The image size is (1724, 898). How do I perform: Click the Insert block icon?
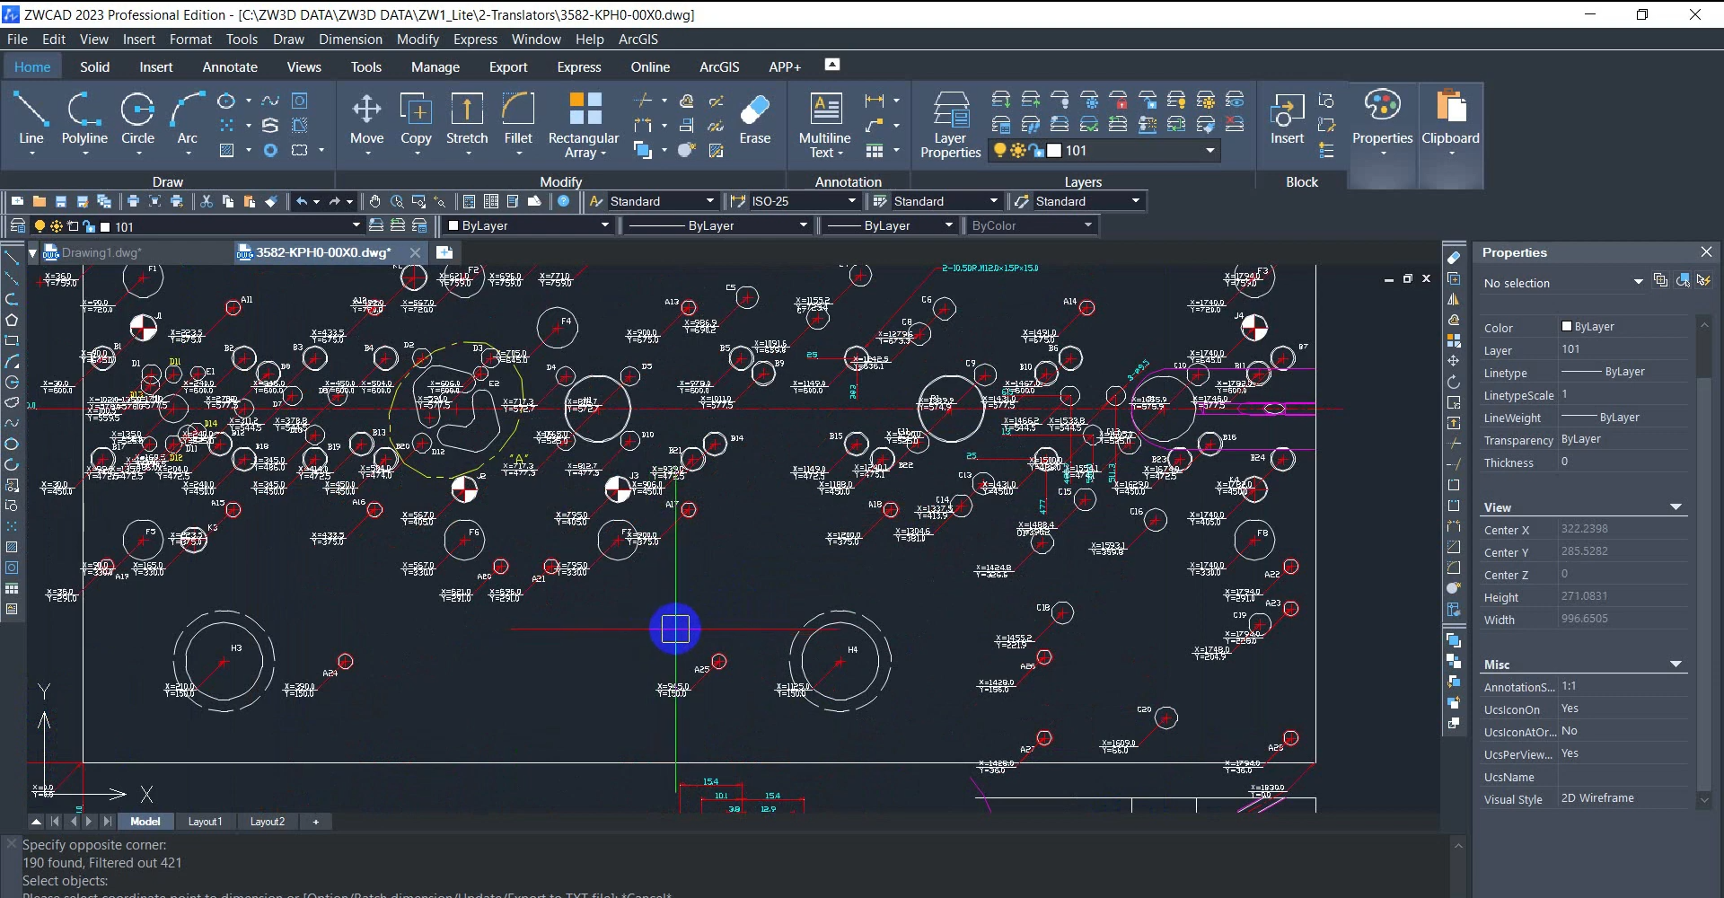[1287, 119]
